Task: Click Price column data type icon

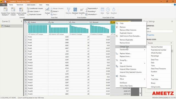Action: tap(70, 22)
